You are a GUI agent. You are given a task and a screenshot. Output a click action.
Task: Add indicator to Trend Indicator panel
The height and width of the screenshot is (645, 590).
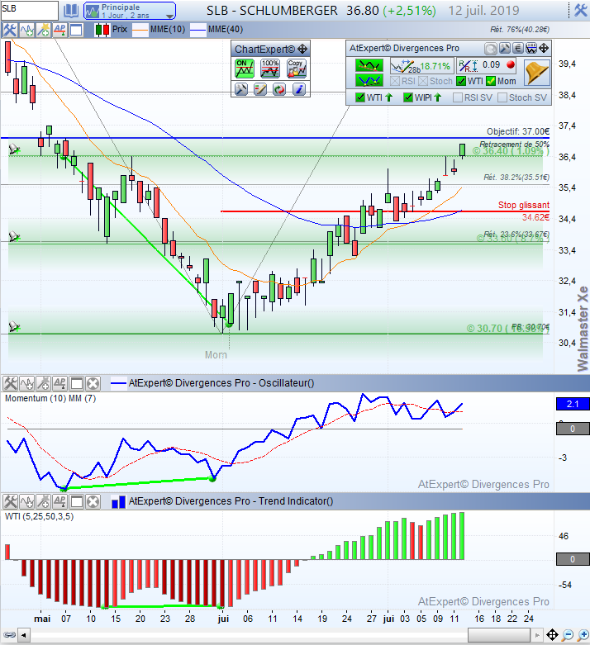click(26, 501)
